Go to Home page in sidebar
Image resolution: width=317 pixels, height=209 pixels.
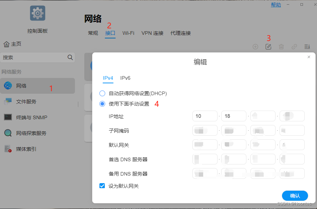13,44
